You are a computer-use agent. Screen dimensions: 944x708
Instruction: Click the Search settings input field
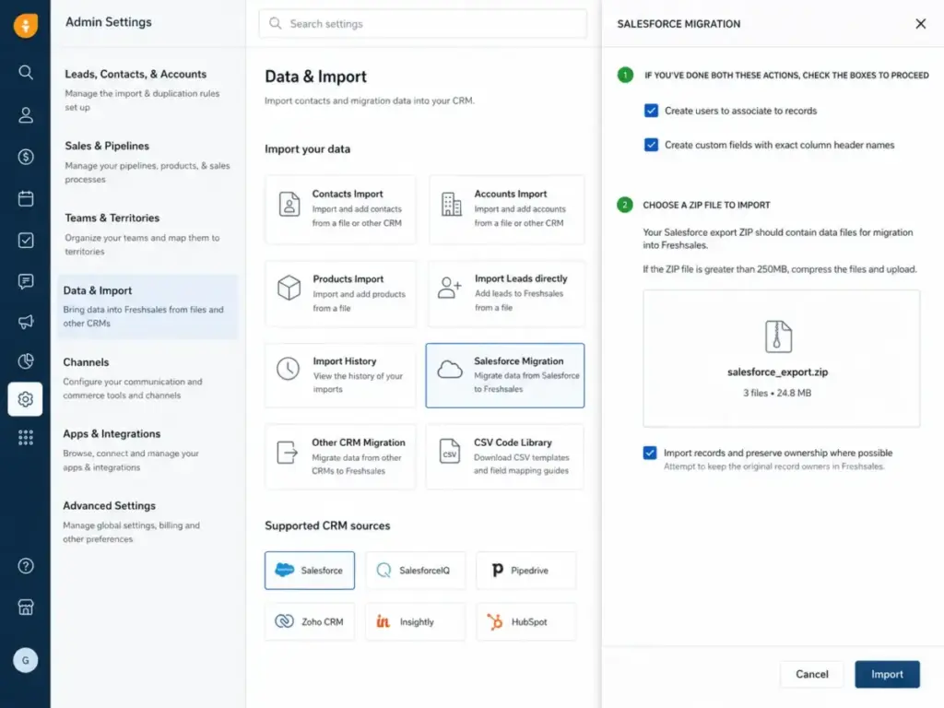click(x=422, y=23)
